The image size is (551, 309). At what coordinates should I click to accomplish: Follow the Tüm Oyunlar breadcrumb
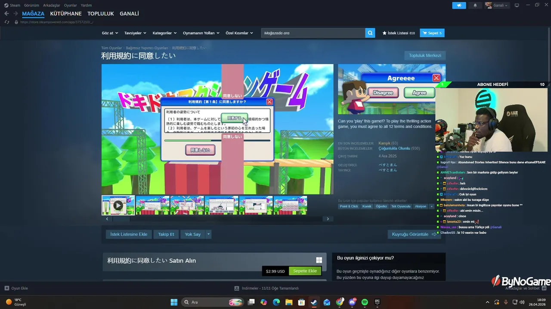coord(111,48)
